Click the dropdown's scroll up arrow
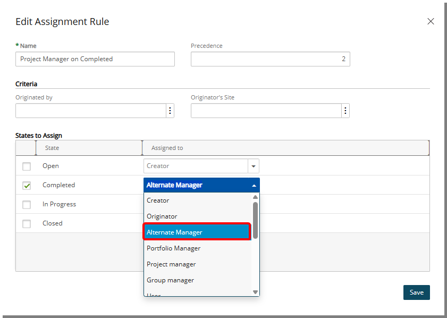The width and height of the screenshot is (447, 318). pyautogui.click(x=256, y=197)
